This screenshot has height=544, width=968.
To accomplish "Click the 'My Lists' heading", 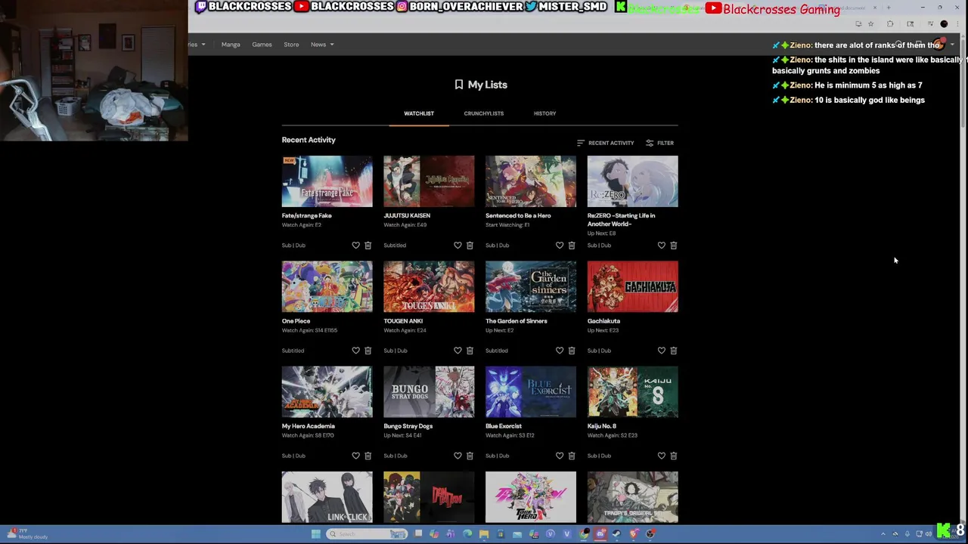I will tap(481, 85).
